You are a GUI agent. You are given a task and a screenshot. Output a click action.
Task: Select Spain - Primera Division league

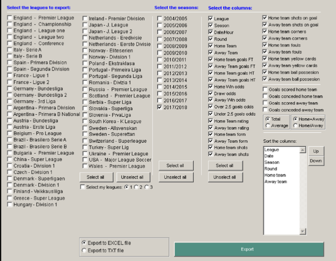10,63
